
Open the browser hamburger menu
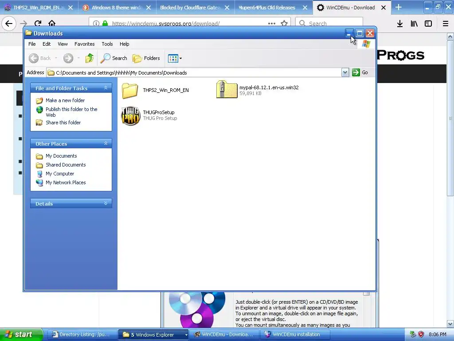click(446, 24)
